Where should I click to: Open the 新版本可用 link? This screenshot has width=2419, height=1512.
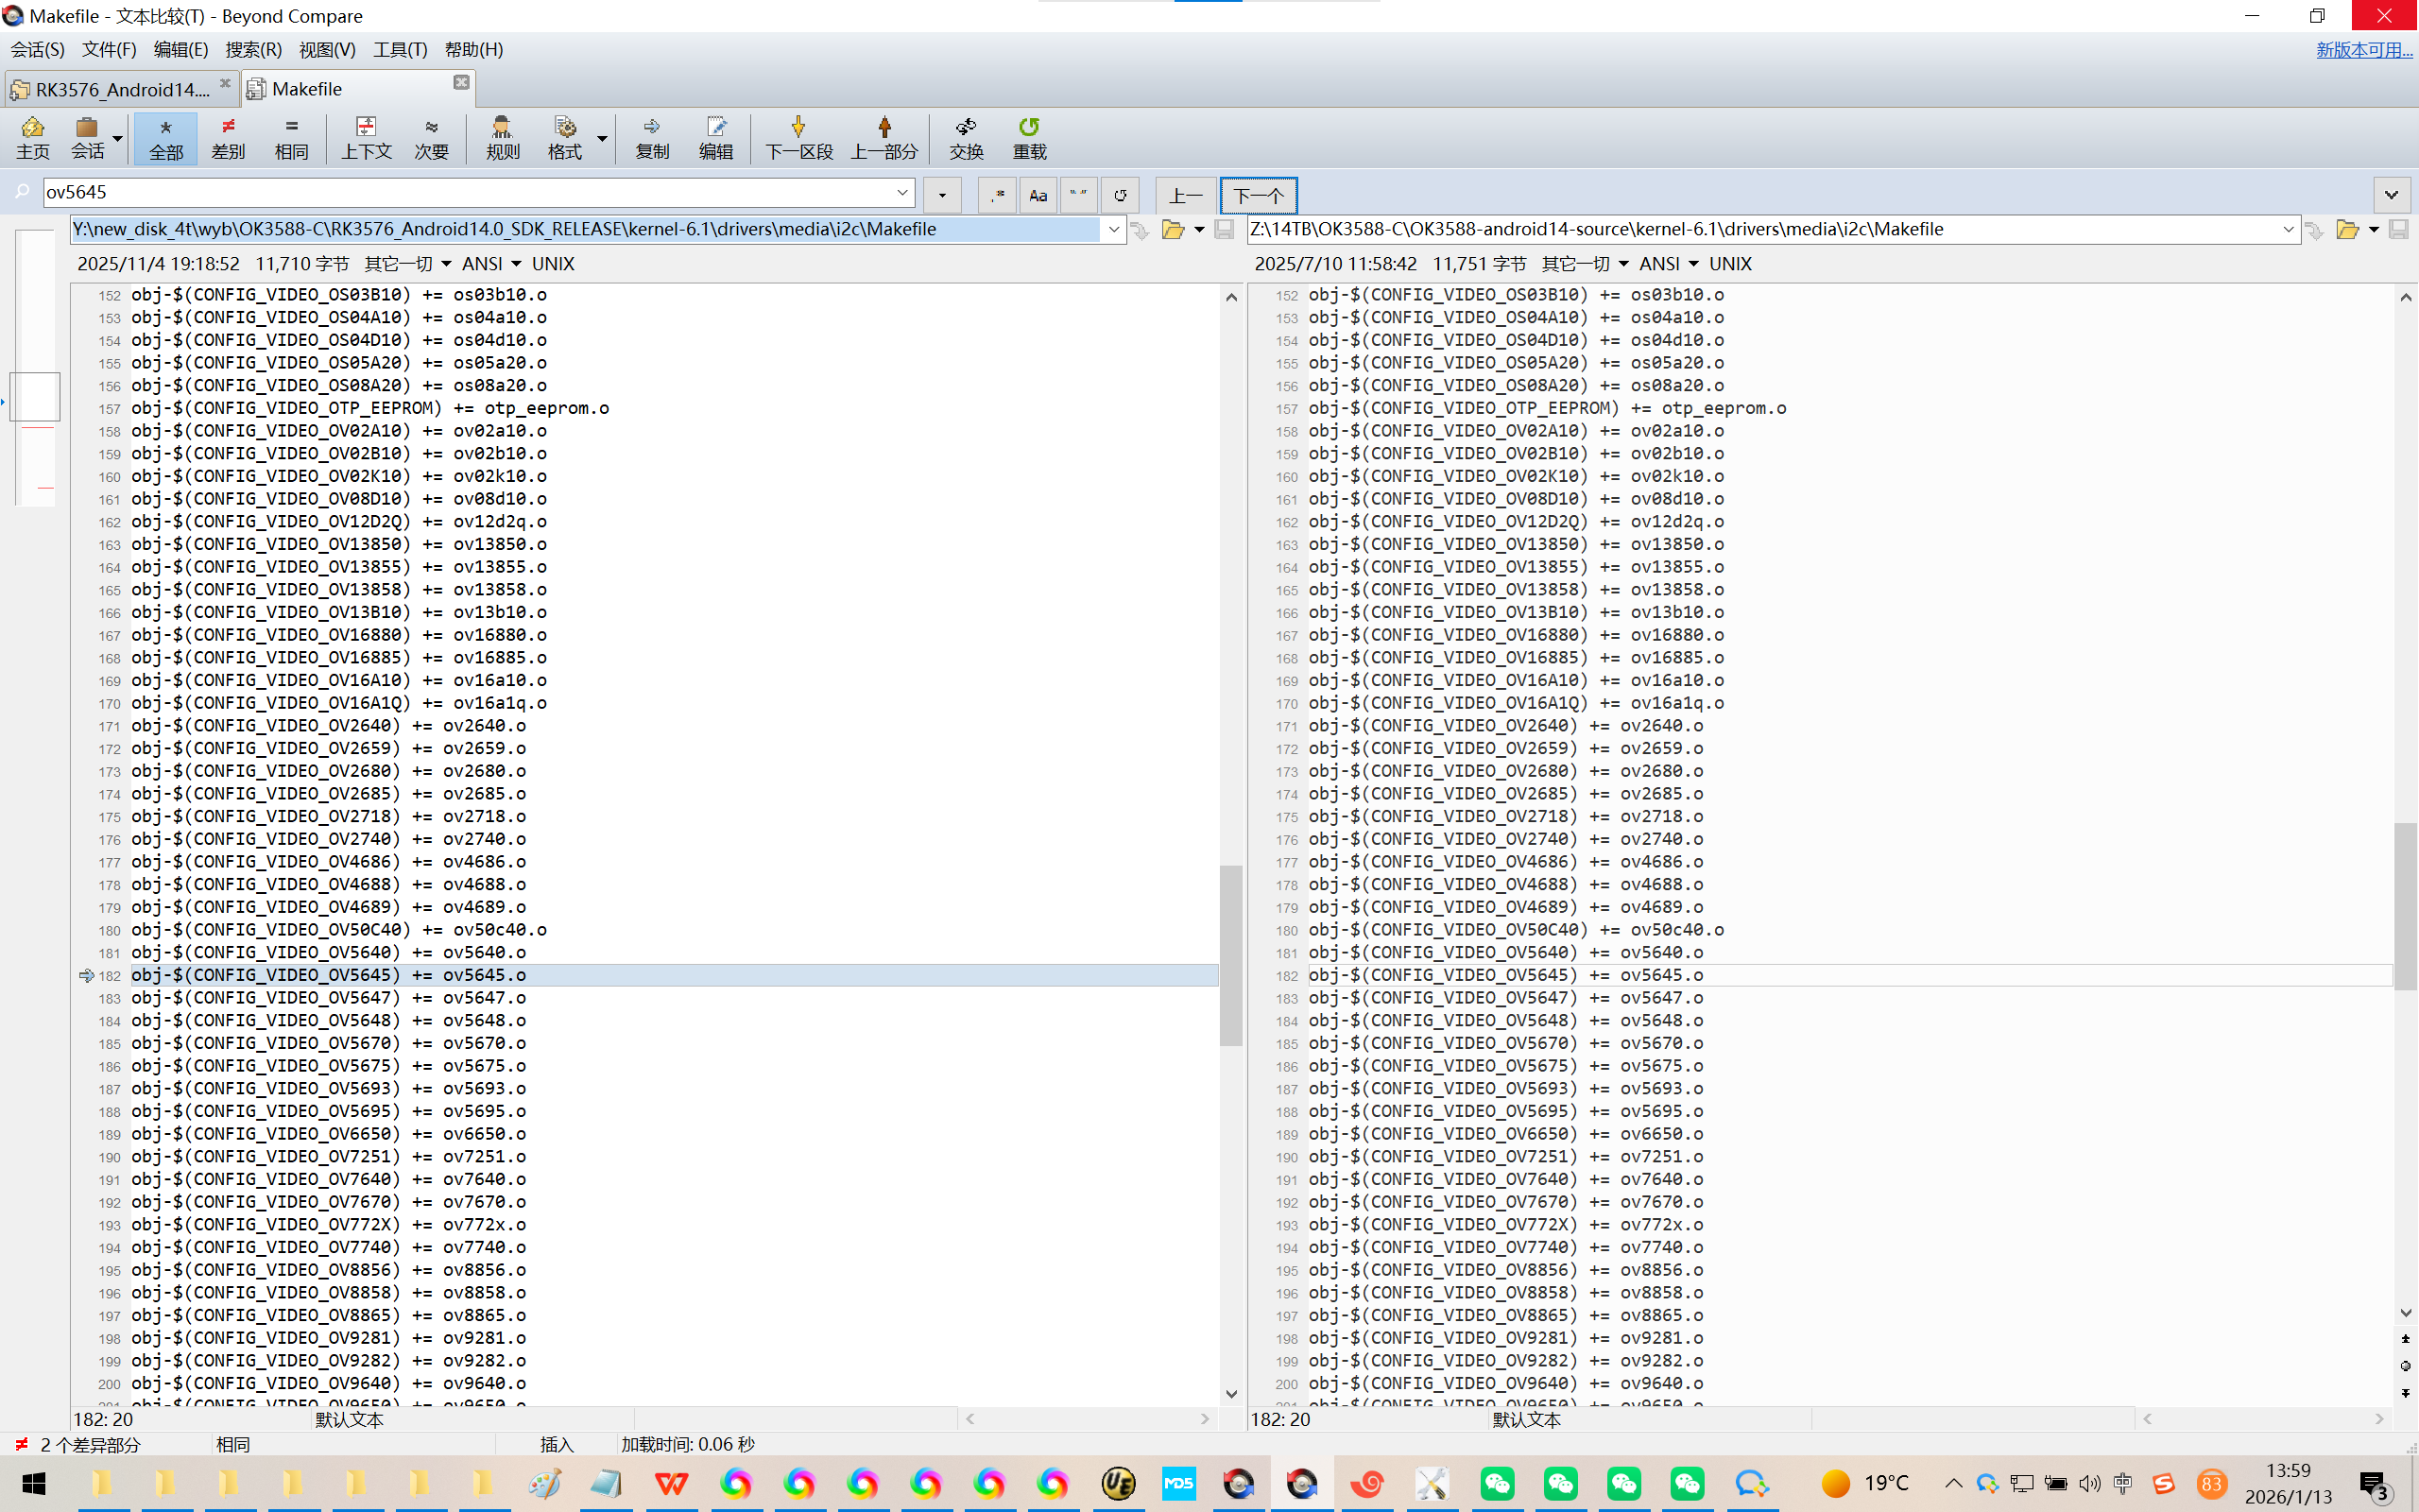pos(2363,50)
